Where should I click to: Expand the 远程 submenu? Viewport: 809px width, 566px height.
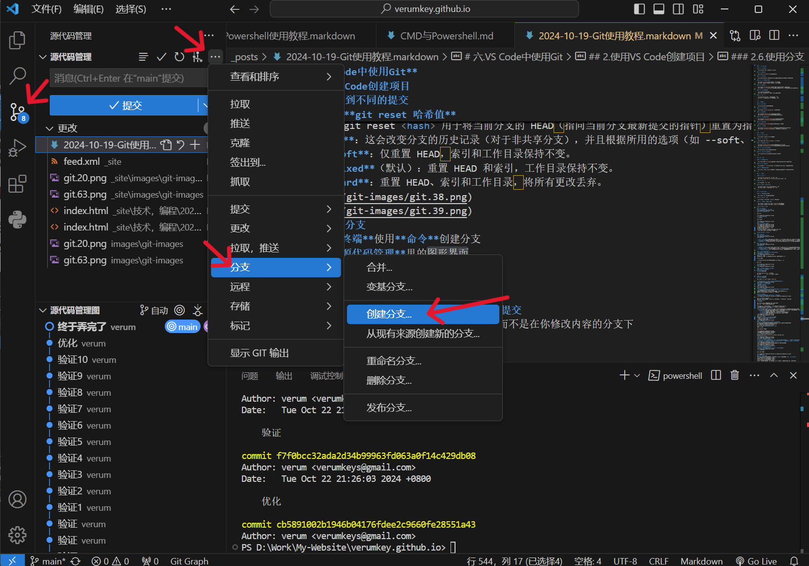(276, 287)
